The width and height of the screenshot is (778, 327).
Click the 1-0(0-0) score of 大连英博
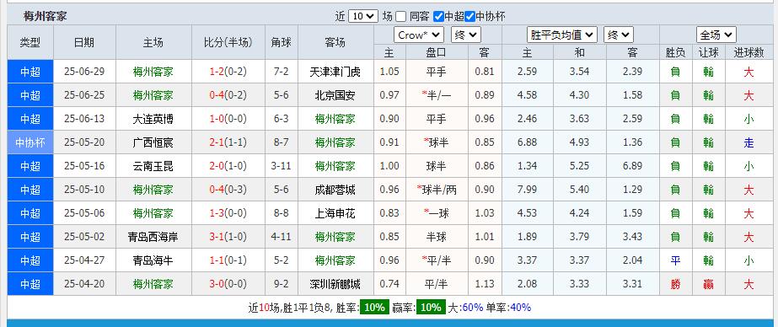[x=228, y=119]
